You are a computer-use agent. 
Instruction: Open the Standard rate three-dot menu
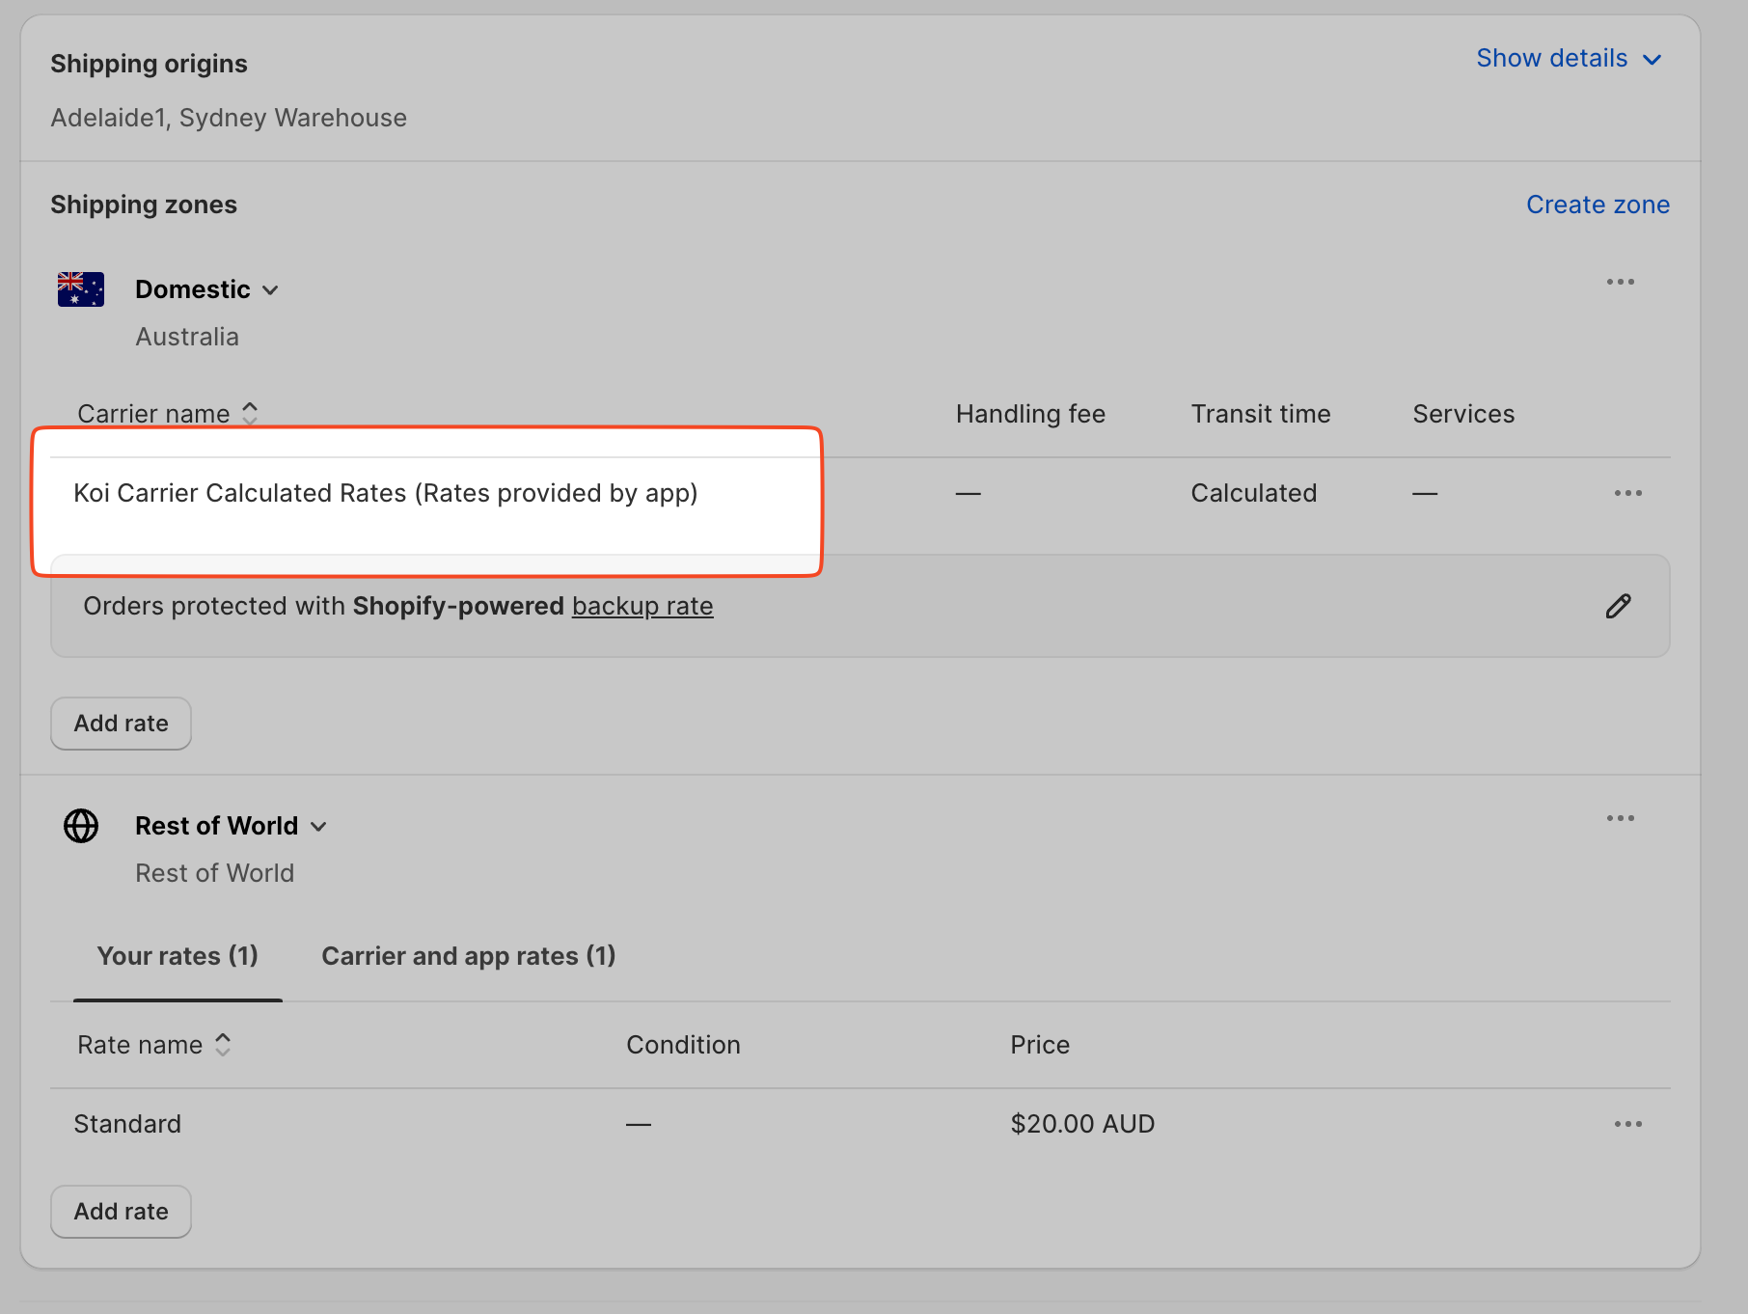(x=1627, y=1124)
